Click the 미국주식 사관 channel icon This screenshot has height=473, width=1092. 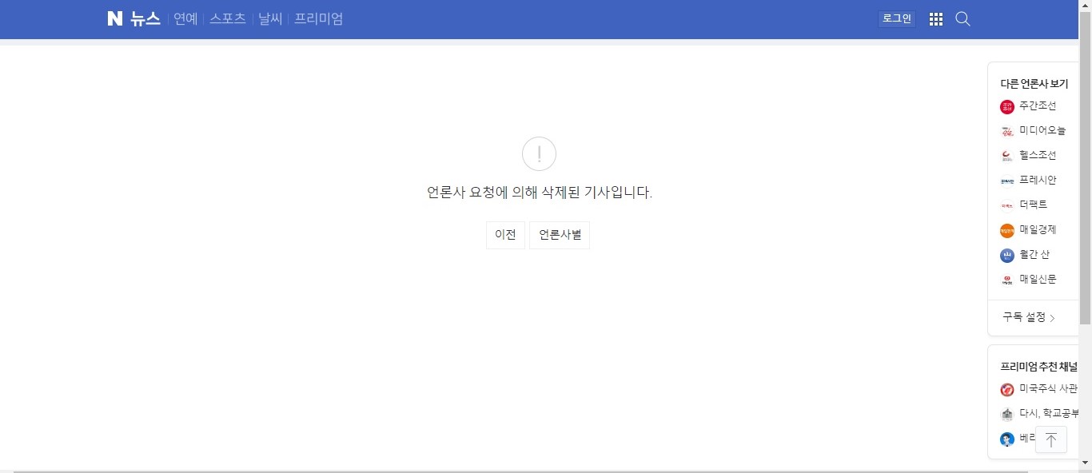point(1006,390)
